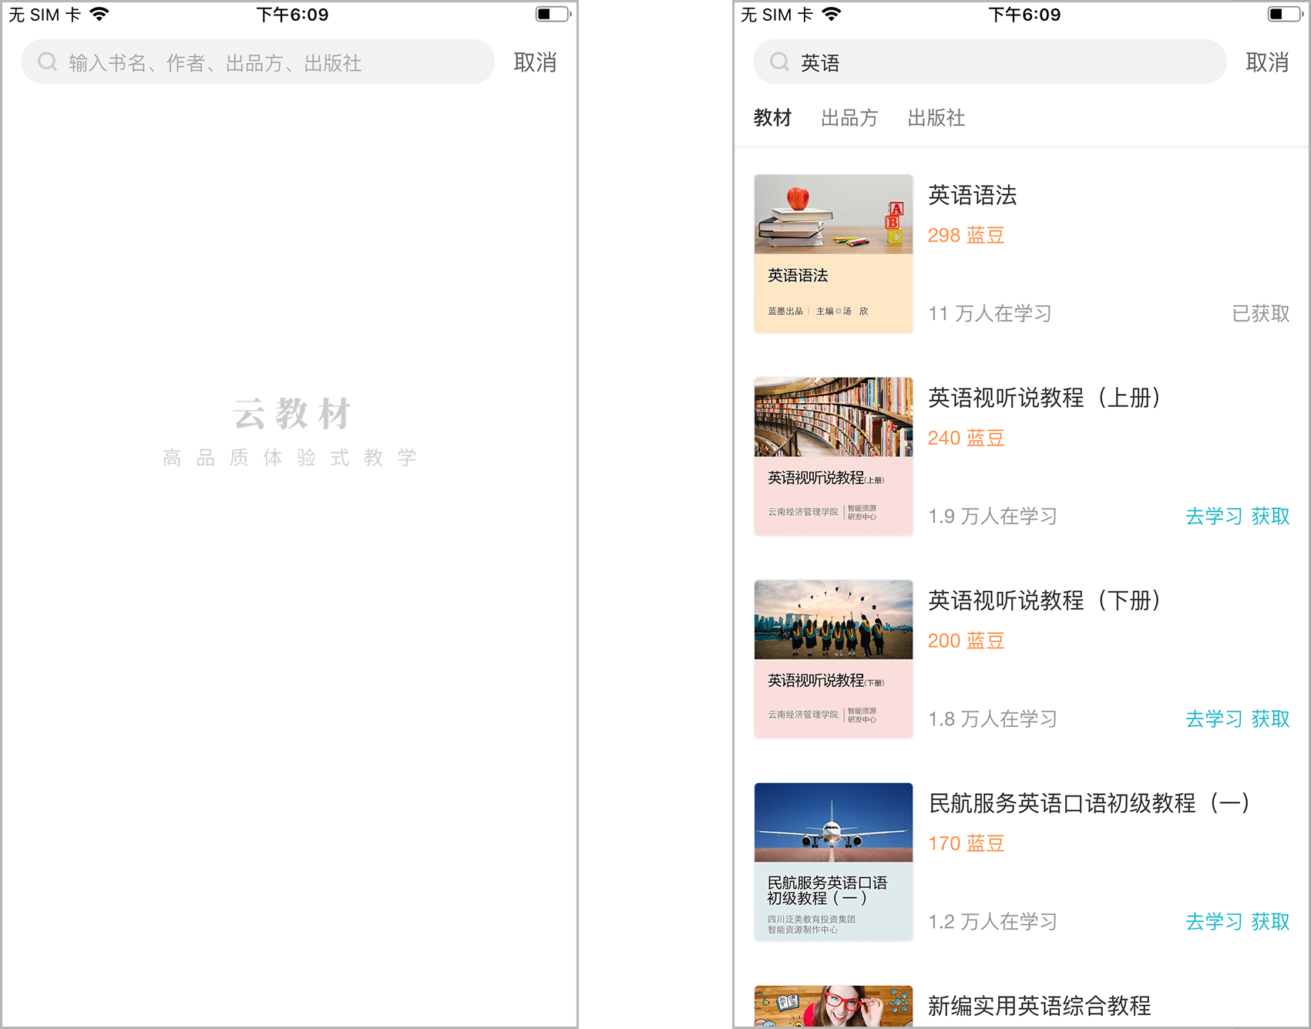
Task: Tap the Wi-Fi status icon in left screen
Action: pos(99,14)
